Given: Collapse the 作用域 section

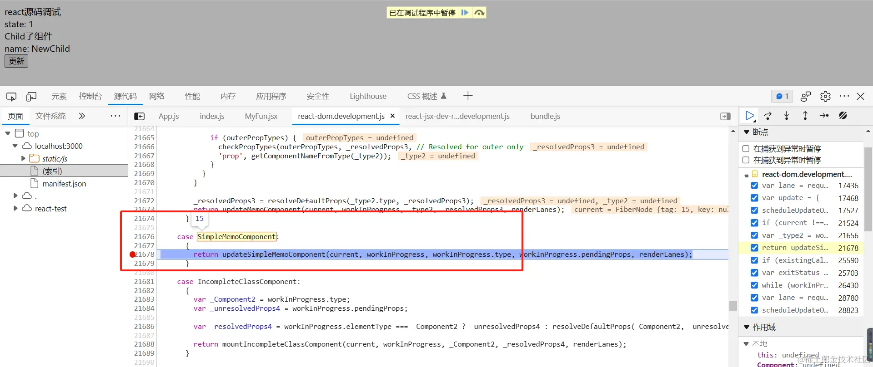Looking at the screenshot, I should coord(747,327).
